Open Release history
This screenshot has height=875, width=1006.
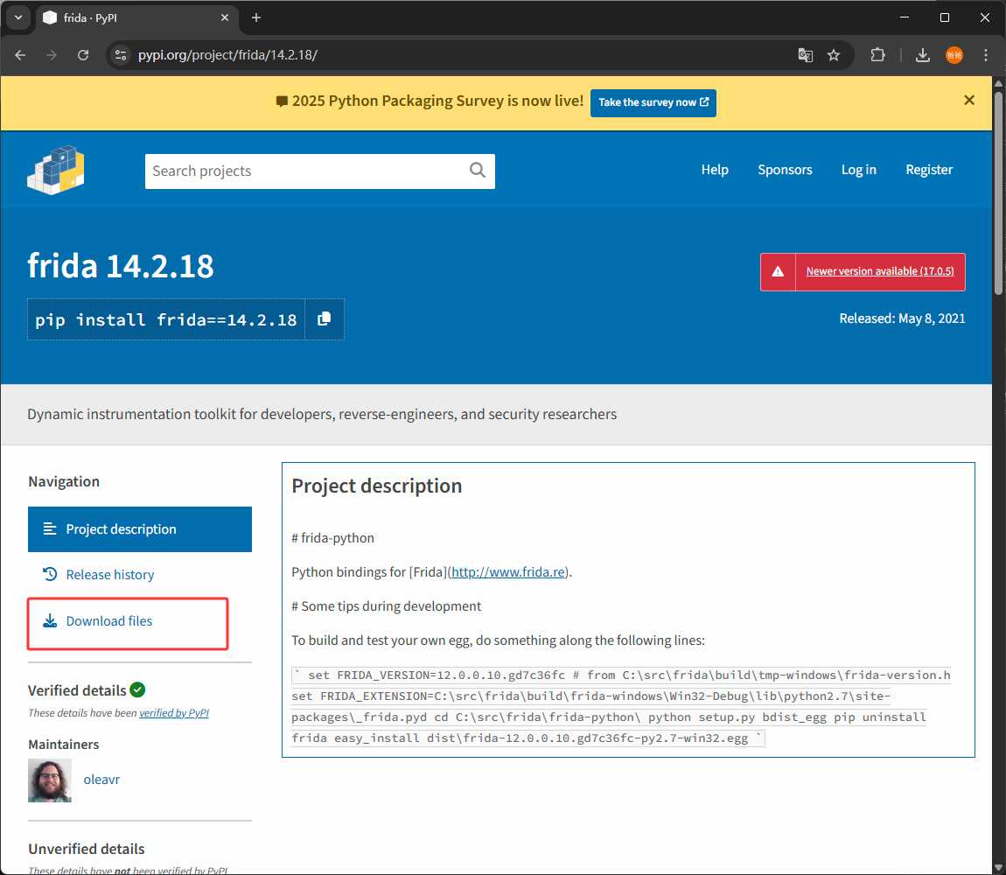point(109,575)
